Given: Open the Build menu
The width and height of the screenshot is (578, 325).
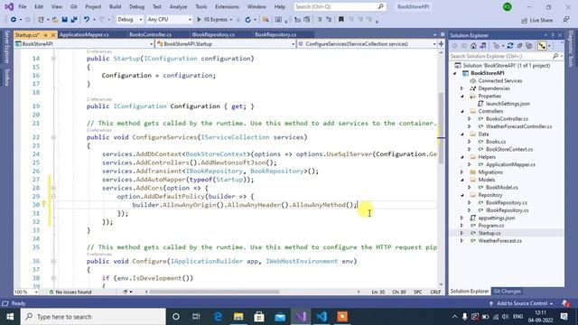Looking at the screenshot, I should tap(115, 6).
